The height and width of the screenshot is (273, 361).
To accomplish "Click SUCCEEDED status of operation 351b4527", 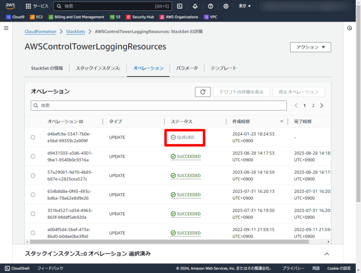I will [185, 214].
